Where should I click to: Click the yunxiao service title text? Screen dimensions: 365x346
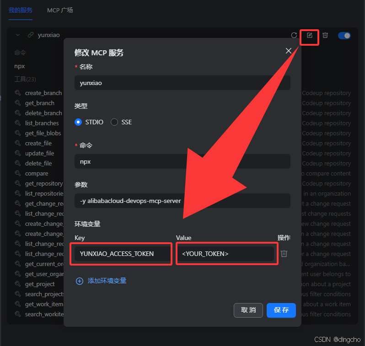pos(48,35)
